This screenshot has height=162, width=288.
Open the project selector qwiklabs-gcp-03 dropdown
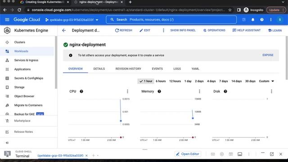72,20
